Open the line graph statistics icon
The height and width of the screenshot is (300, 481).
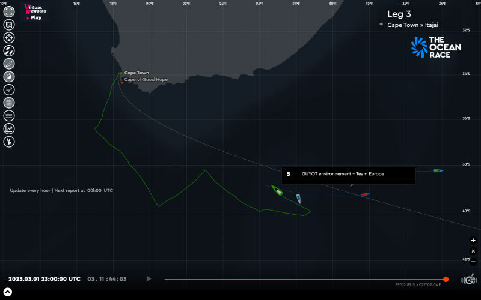(9, 128)
